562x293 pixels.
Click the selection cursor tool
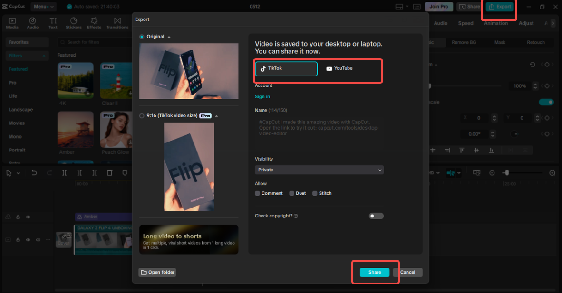coord(9,173)
